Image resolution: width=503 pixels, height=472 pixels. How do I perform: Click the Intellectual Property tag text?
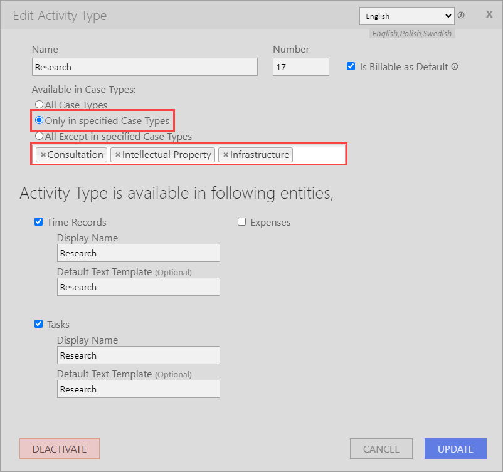click(167, 155)
